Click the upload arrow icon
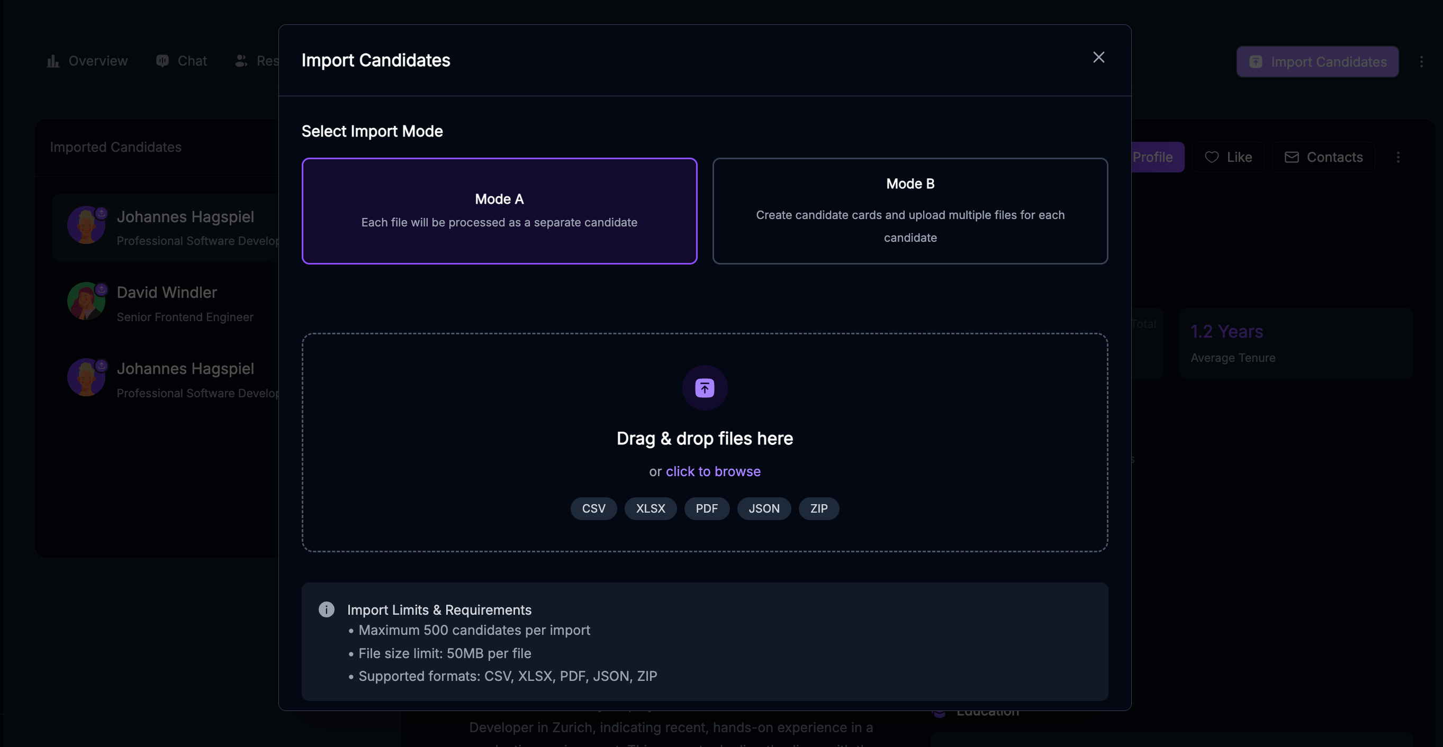 [704, 387]
